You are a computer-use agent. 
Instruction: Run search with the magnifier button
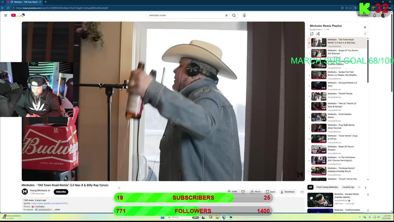(234, 15)
